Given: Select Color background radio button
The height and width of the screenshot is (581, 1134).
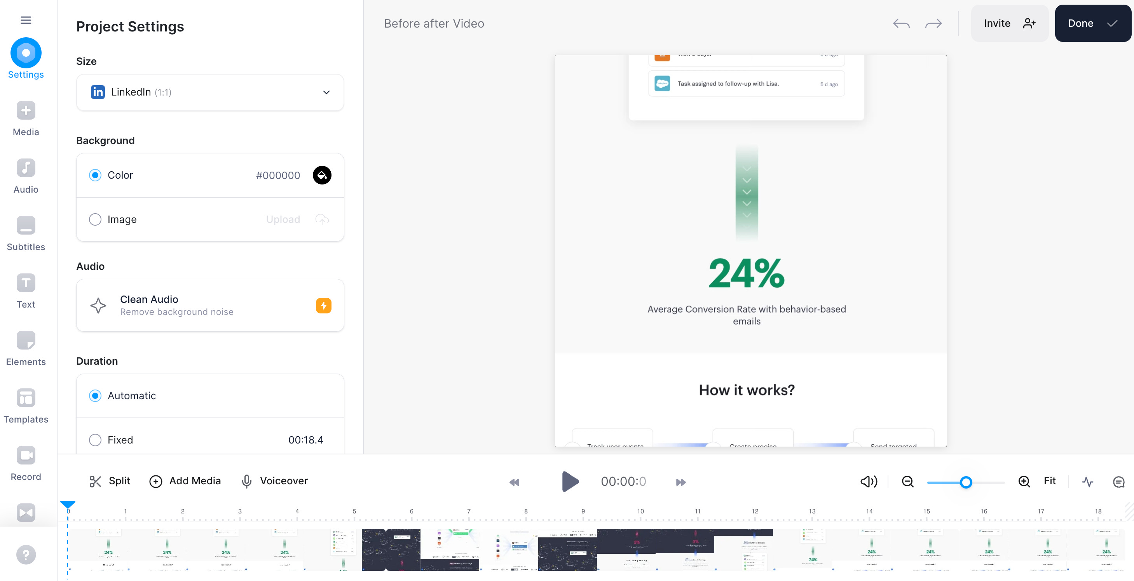Looking at the screenshot, I should [x=95, y=175].
